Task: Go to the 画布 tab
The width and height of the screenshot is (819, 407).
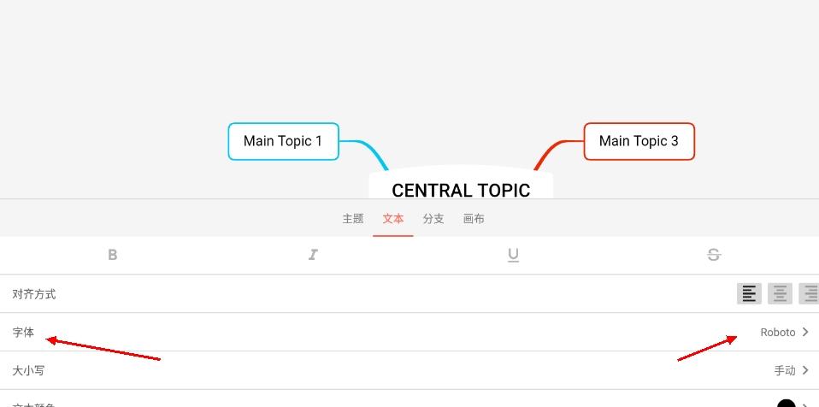Action: pyautogui.click(x=474, y=219)
